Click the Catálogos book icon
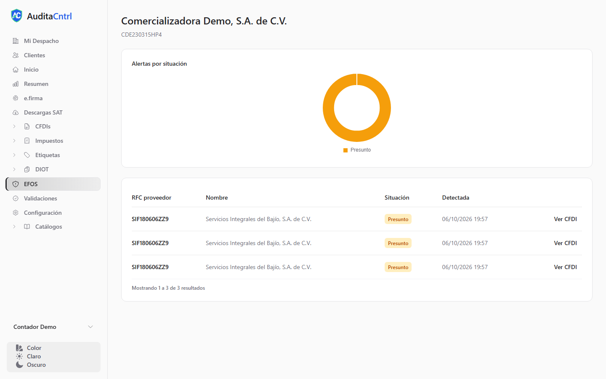The image size is (606, 379). click(27, 227)
